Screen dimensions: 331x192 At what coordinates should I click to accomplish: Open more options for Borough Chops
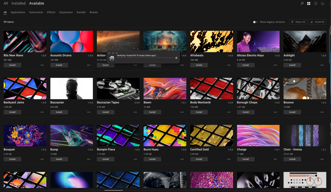click(x=275, y=112)
